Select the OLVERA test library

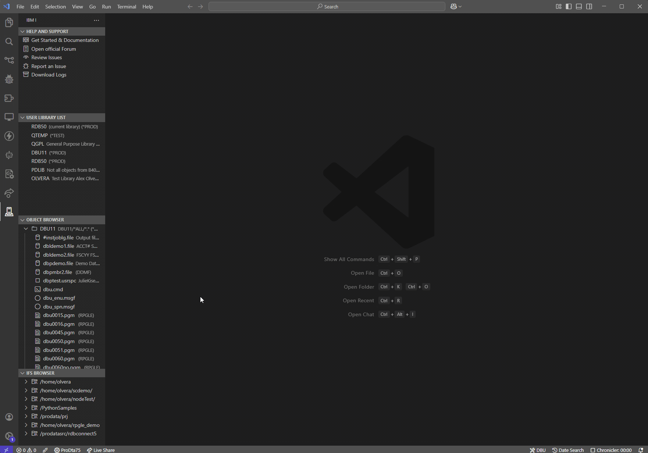coord(62,178)
